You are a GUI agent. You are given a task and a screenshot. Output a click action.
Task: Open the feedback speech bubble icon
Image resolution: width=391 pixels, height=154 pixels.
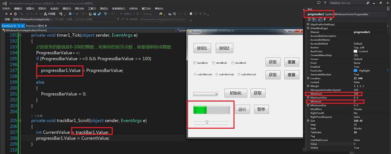(x=319, y=3)
